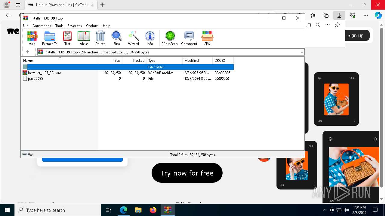Open the Favorites menu
This screenshot has height=216, width=385.
click(75, 26)
